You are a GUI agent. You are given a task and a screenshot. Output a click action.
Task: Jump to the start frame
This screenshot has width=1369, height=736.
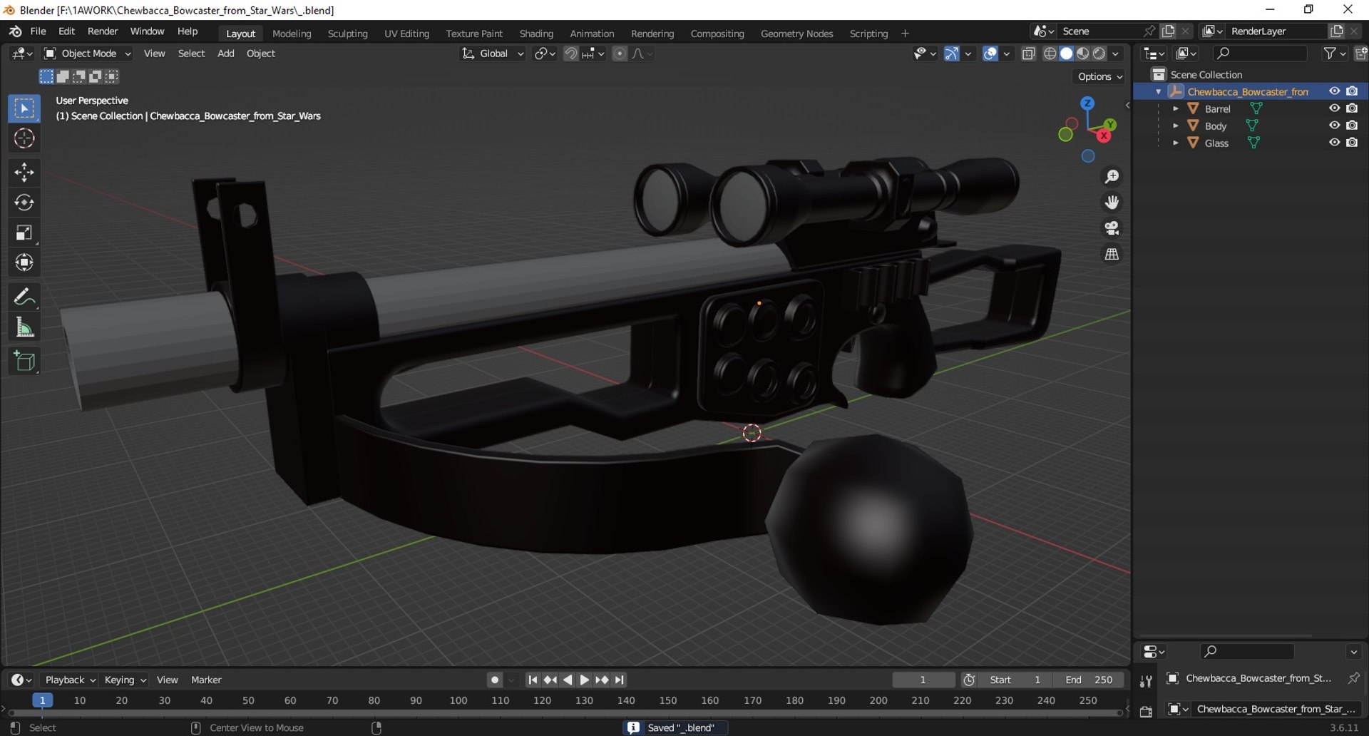click(x=533, y=680)
